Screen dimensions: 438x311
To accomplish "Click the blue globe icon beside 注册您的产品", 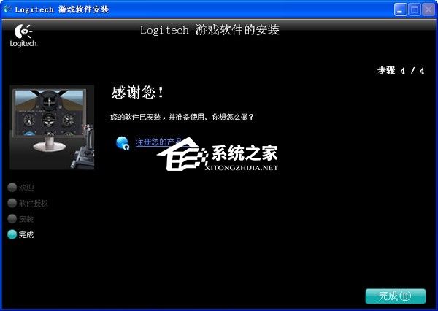I will point(123,143).
